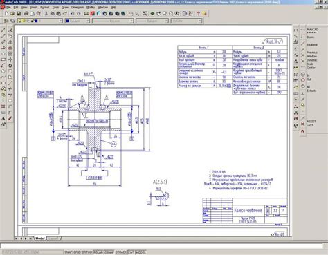Click the New drawing icon

tap(6, 14)
